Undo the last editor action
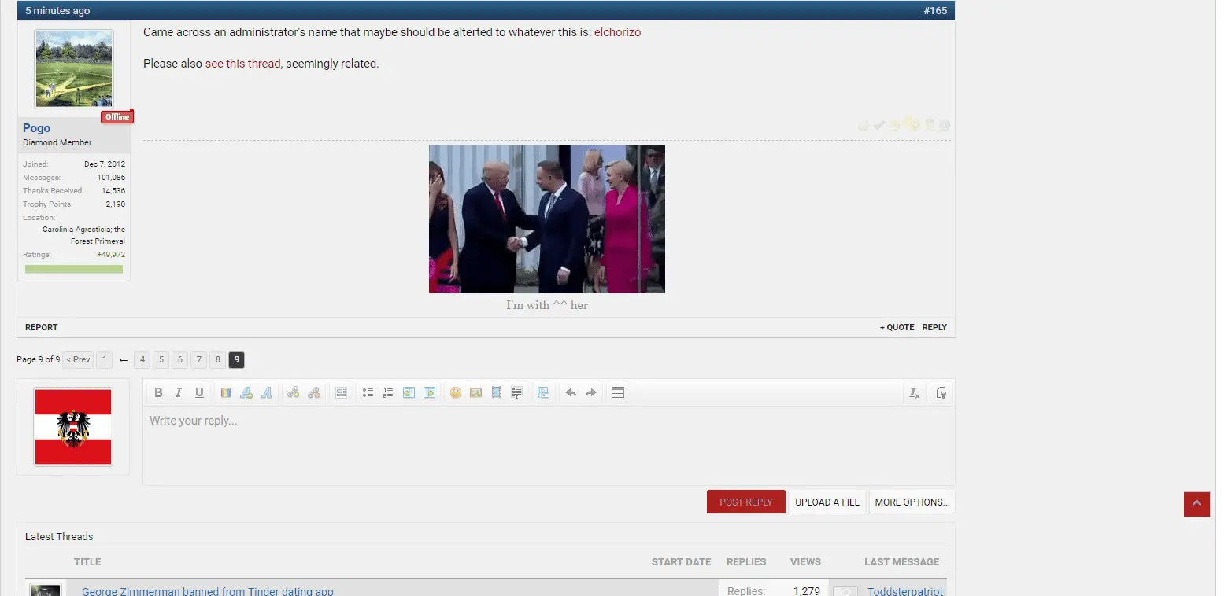The height and width of the screenshot is (596, 1228). (571, 393)
